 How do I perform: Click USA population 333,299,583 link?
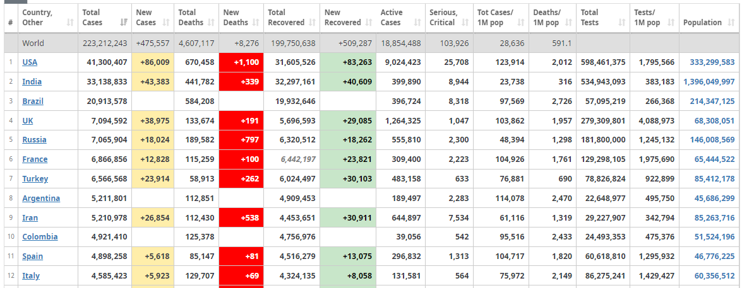pos(712,62)
